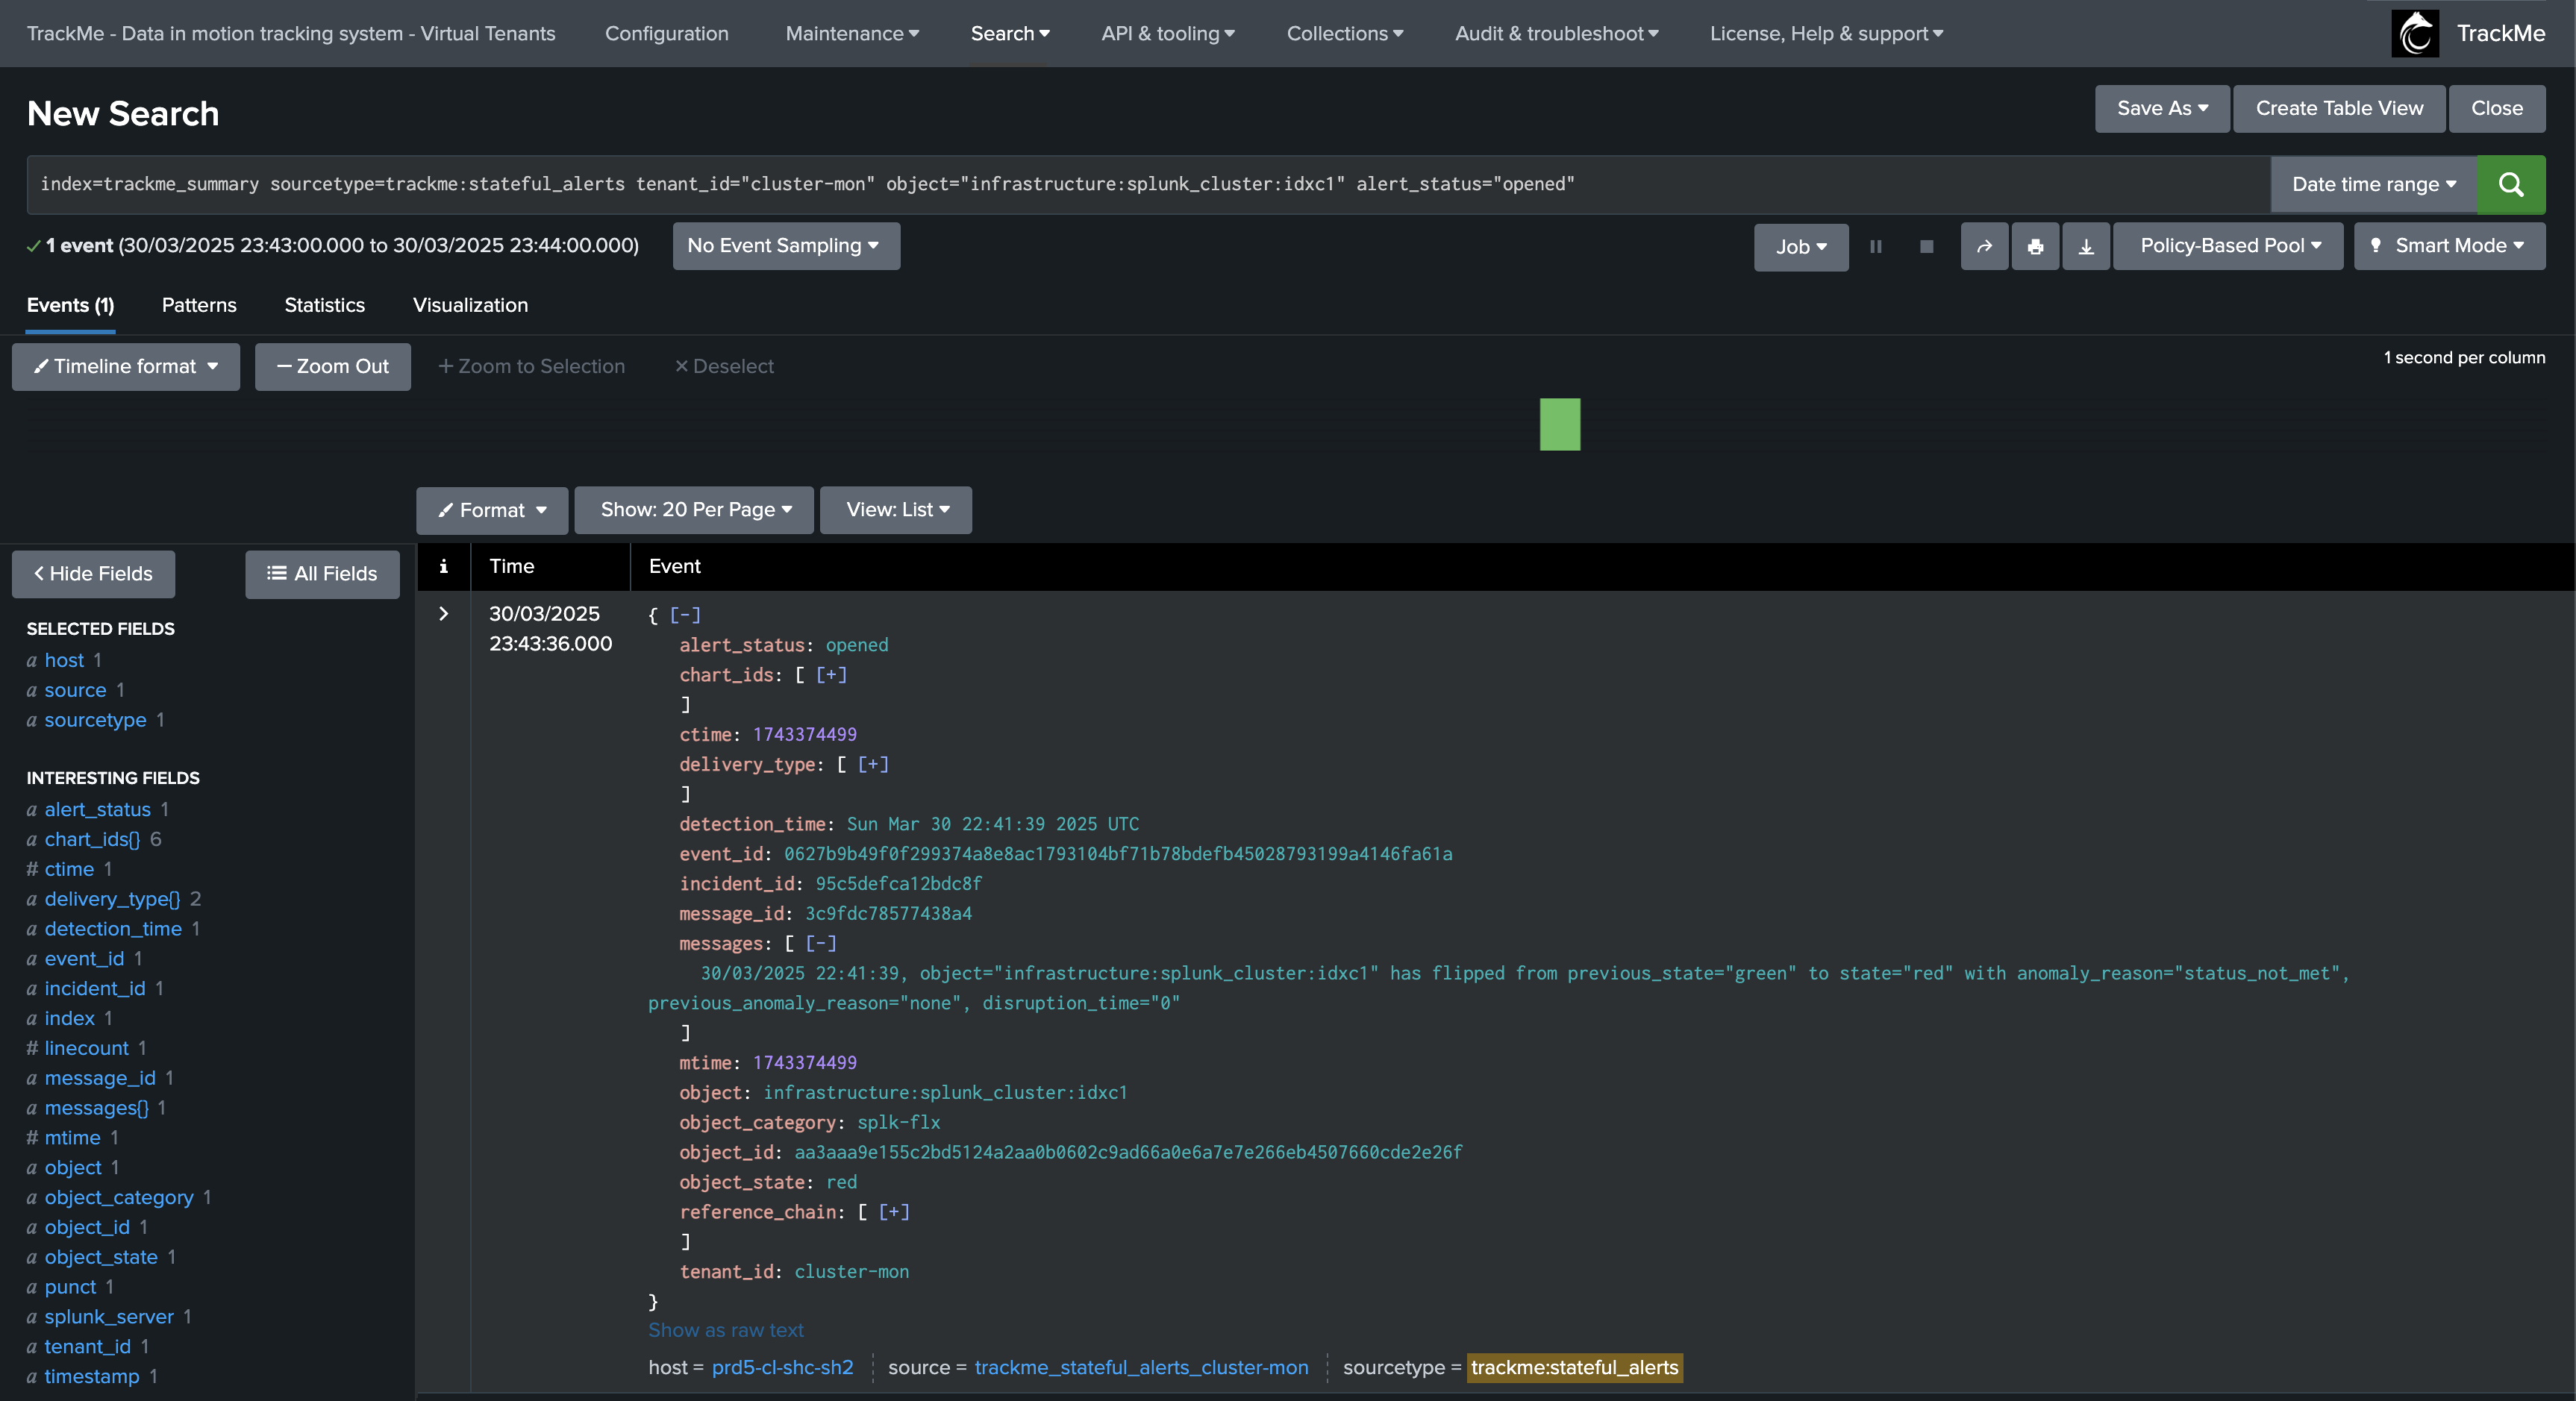The image size is (2576, 1401).
Task: Open the incident_id field
Action: pos(95,988)
